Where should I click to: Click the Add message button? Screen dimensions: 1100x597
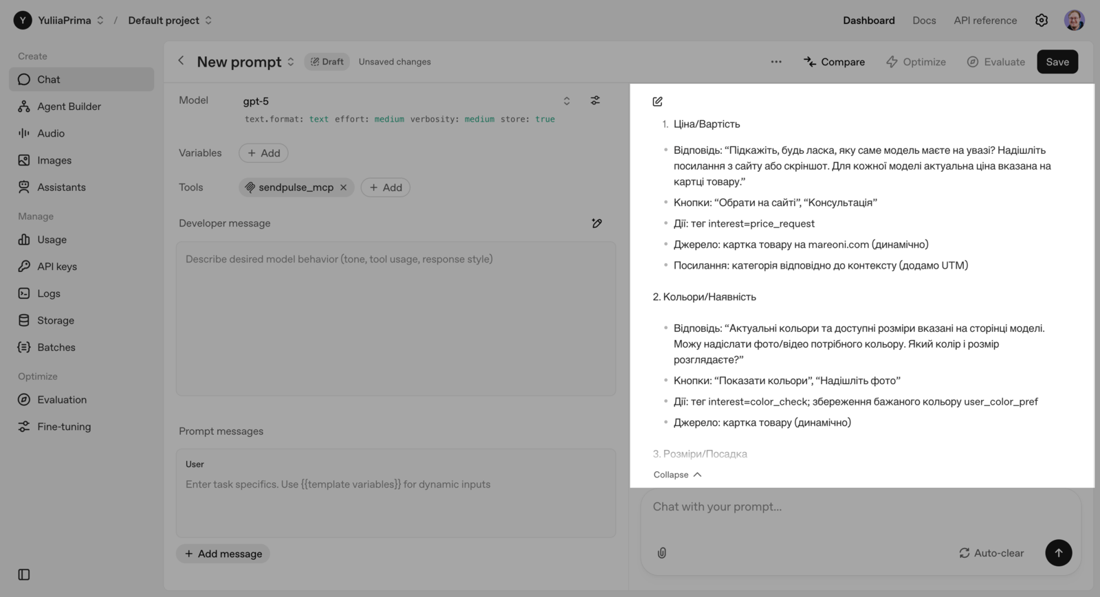[223, 554]
